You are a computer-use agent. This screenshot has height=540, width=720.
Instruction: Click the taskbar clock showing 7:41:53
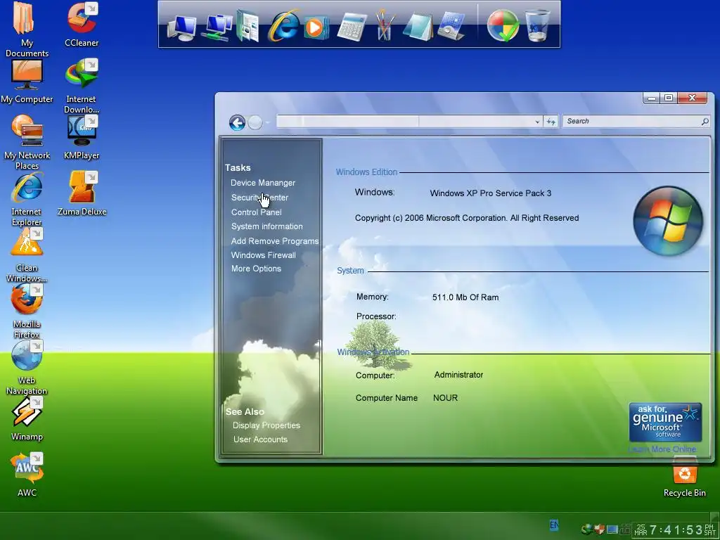pos(675,530)
